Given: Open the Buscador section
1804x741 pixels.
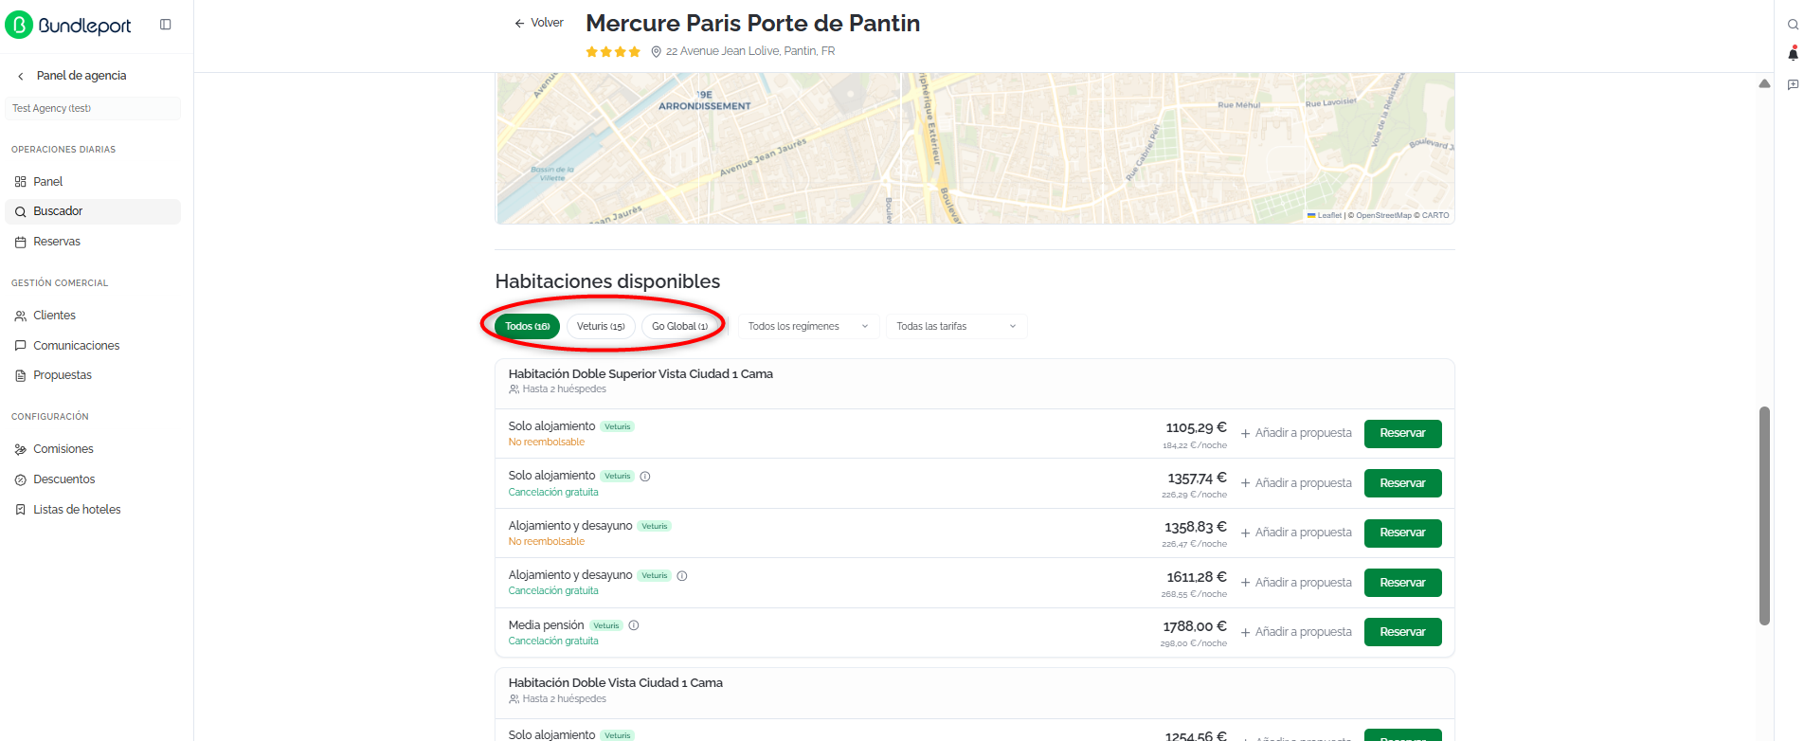Looking at the screenshot, I should coord(92,211).
